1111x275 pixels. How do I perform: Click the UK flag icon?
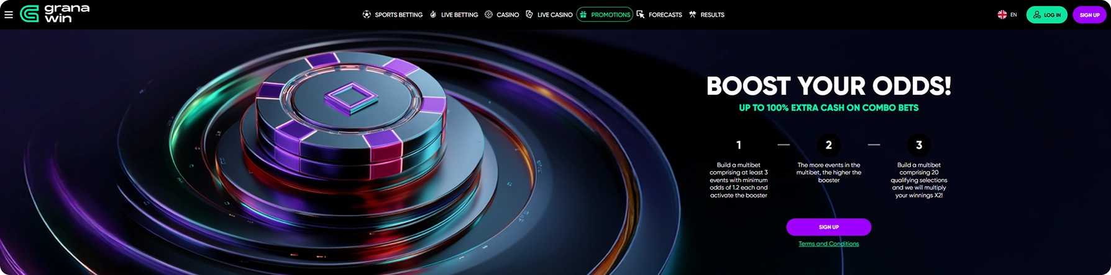click(1002, 14)
